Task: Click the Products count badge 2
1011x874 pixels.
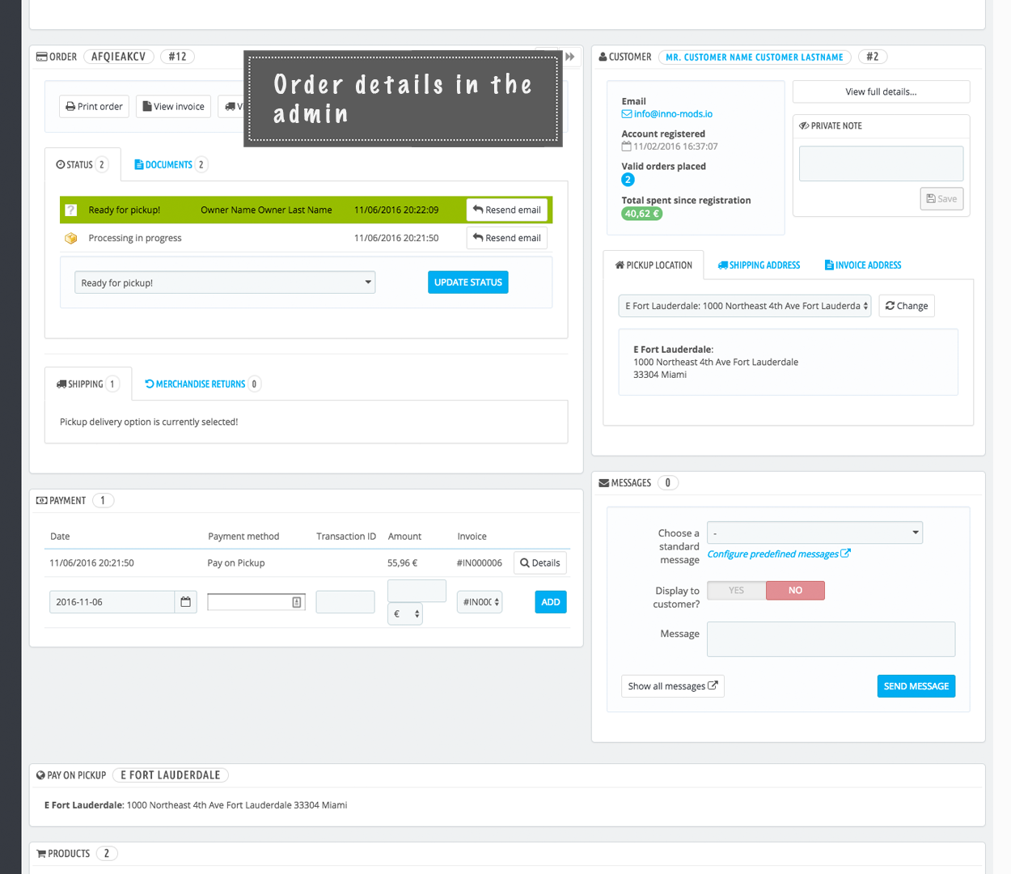Action: (x=107, y=854)
